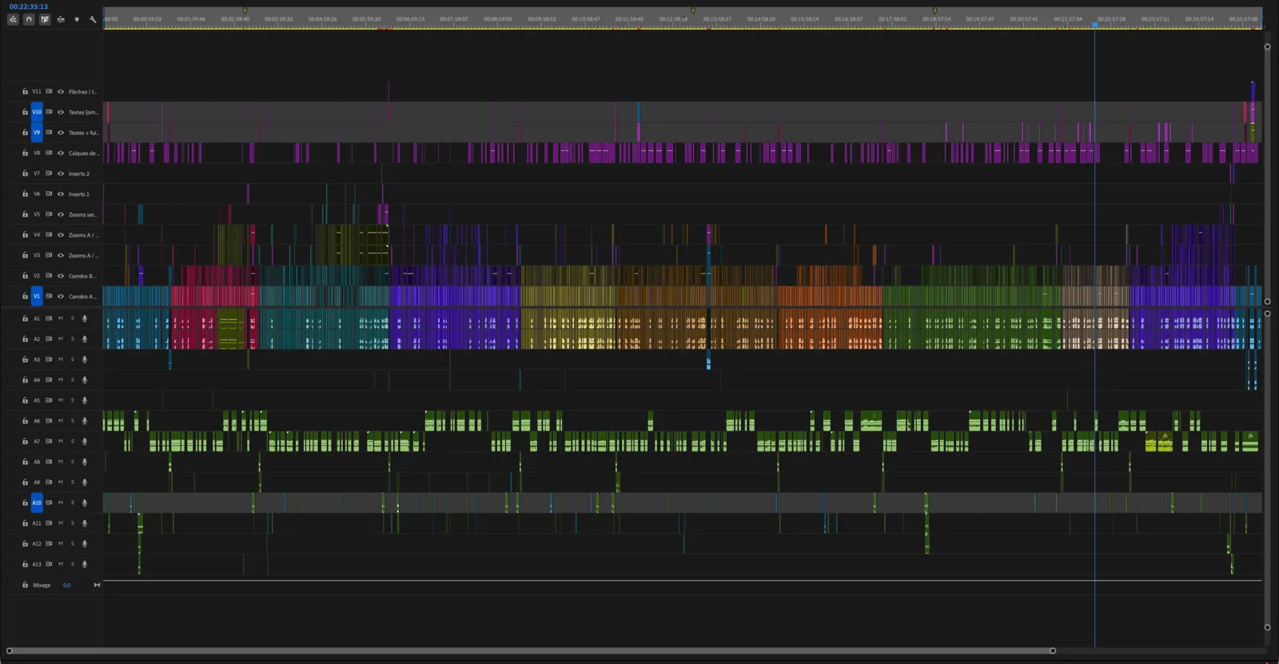Toggle targeting of V1 track

(x=37, y=296)
